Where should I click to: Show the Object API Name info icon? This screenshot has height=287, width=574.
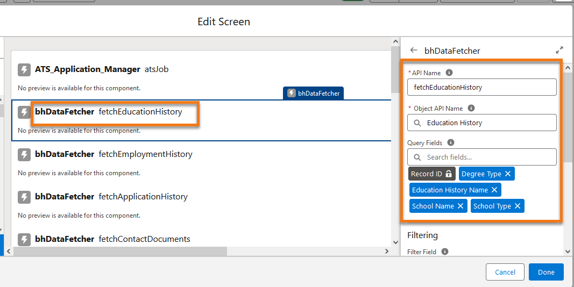point(471,108)
